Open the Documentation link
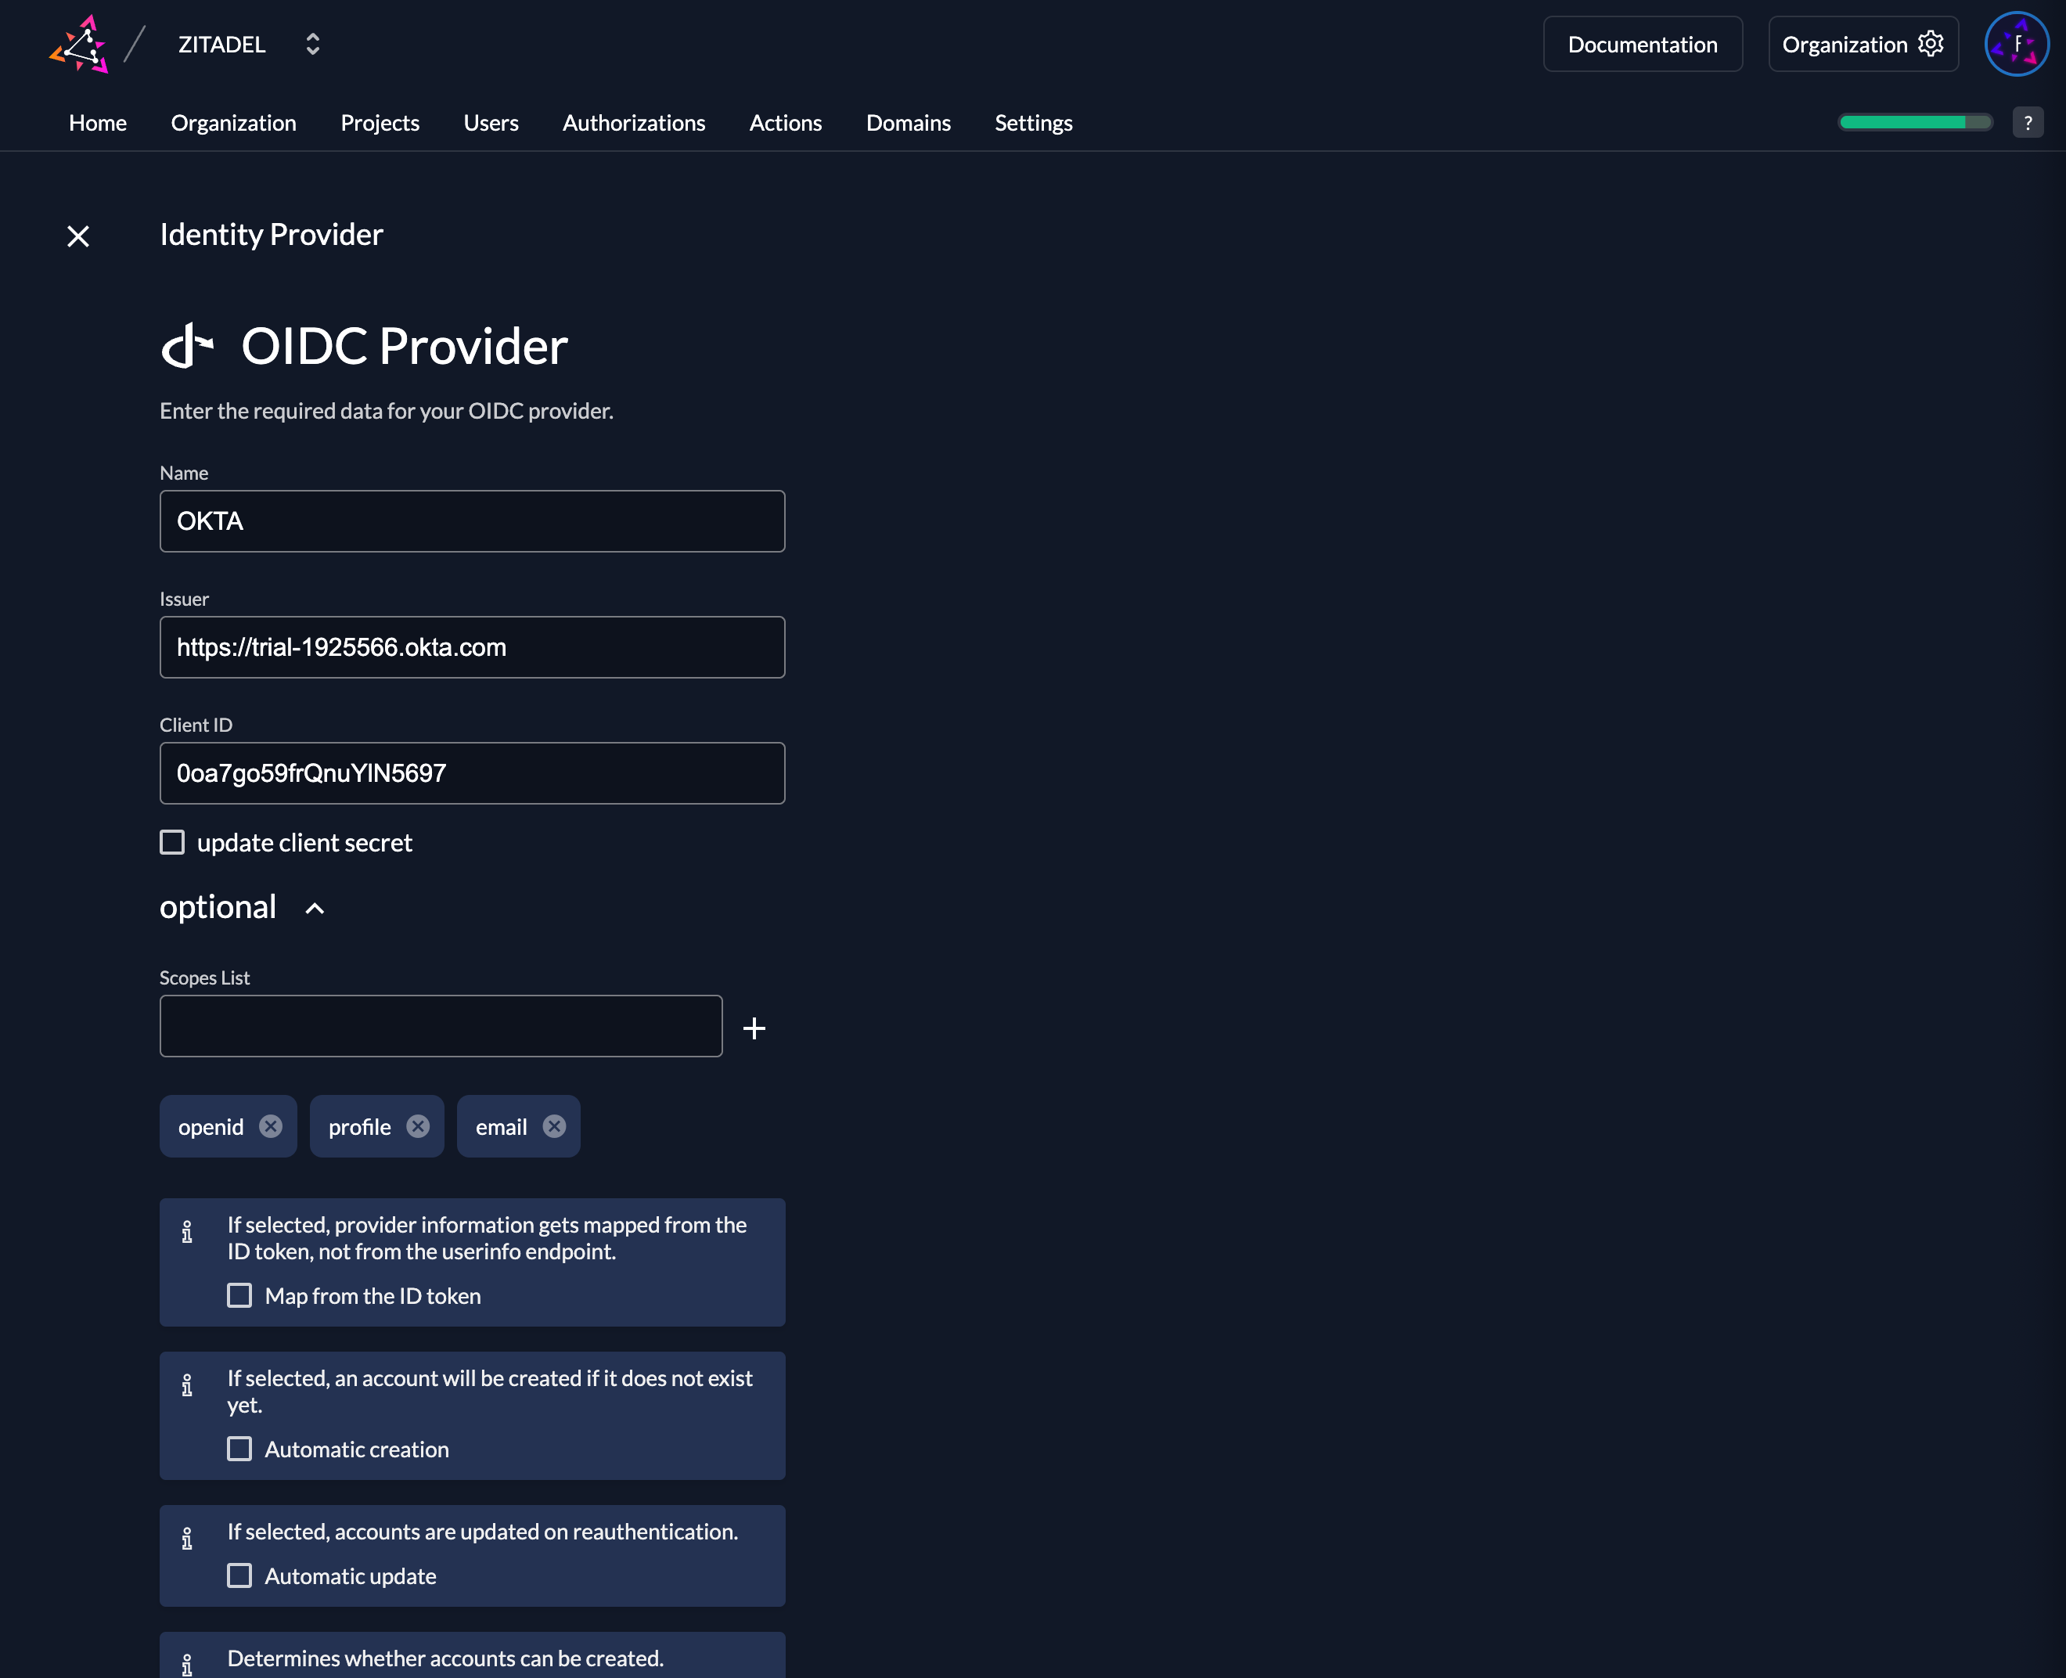This screenshot has width=2066, height=1678. coord(1642,45)
